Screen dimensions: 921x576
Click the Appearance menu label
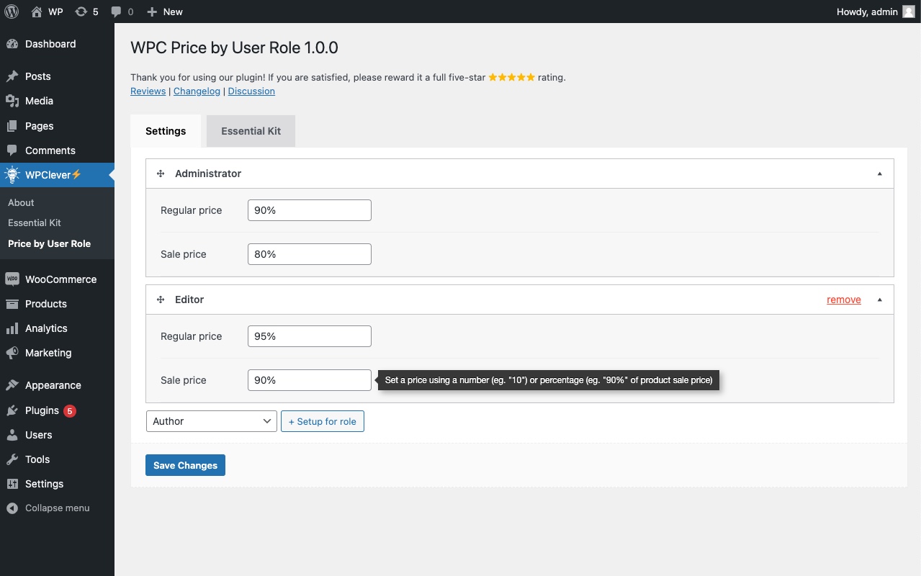pos(53,385)
